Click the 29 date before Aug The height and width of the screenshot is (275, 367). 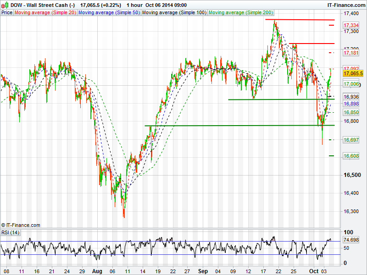pyautogui.click(x=82, y=271)
